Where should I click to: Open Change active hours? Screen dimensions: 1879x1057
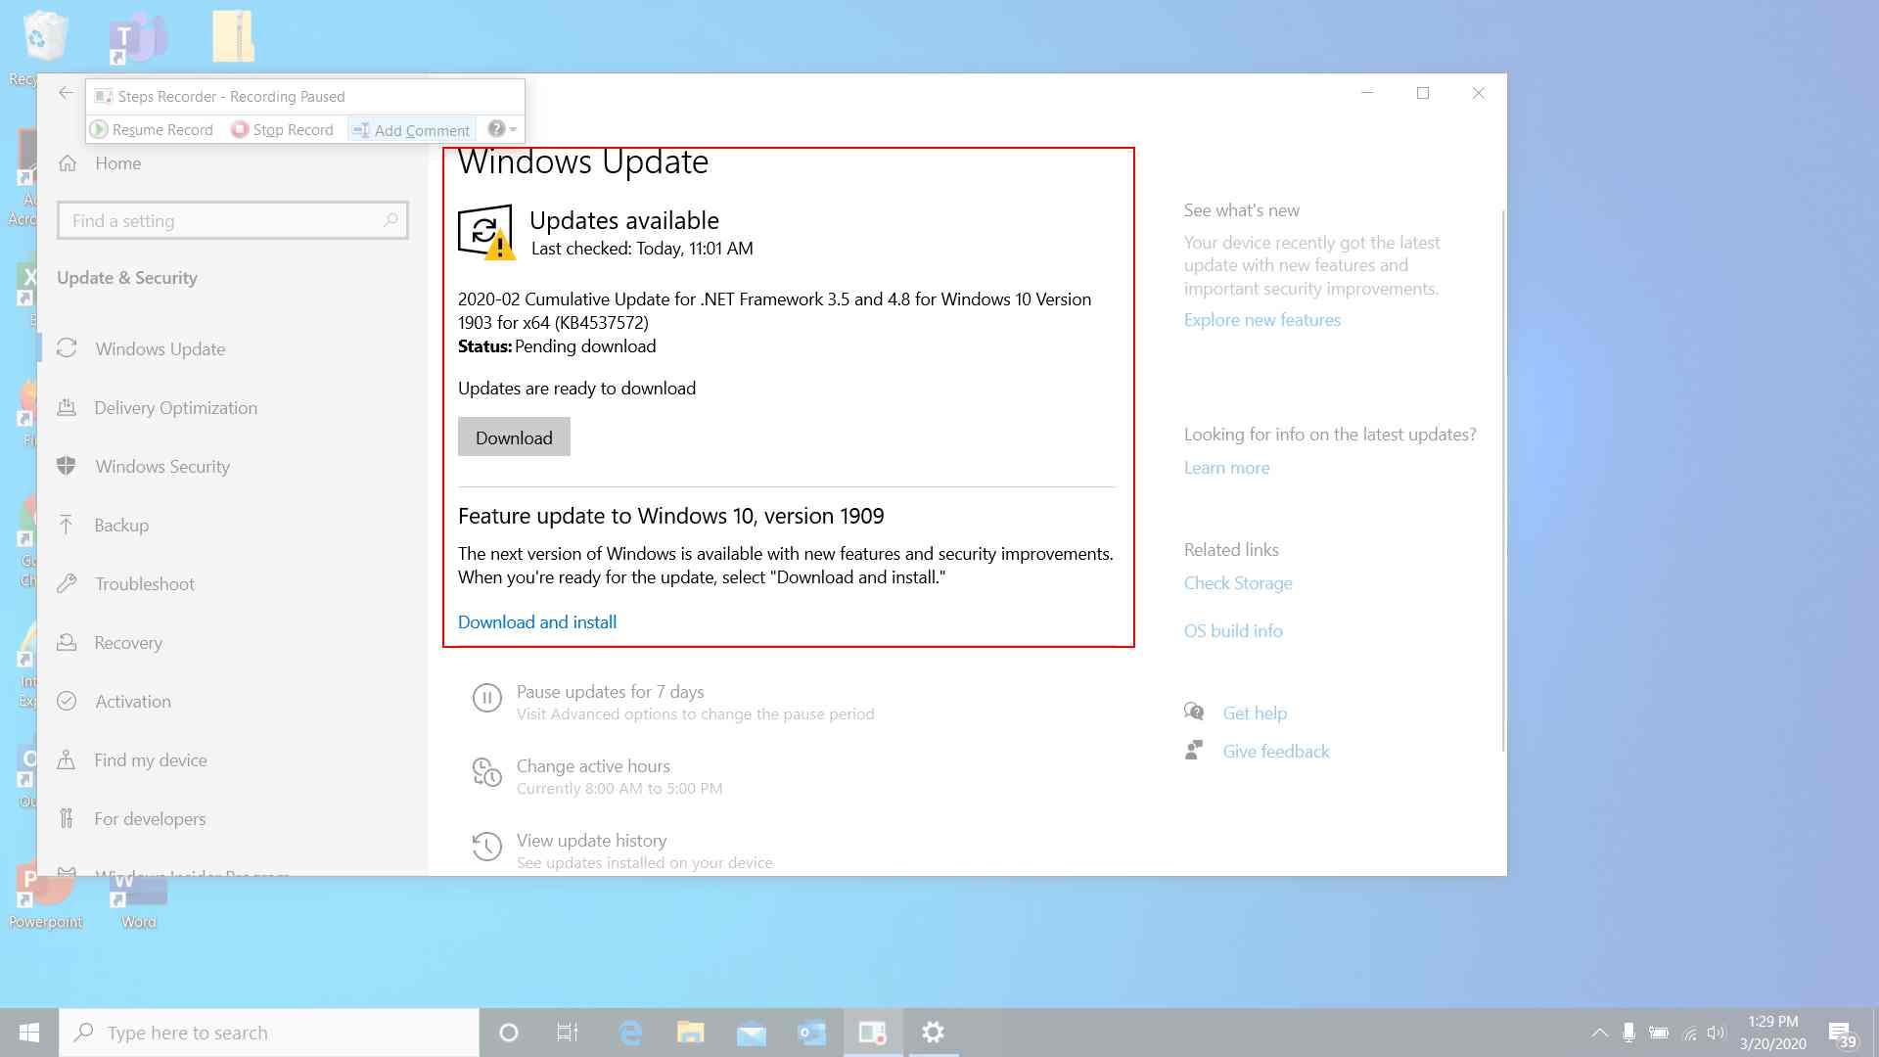pos(593,766)
